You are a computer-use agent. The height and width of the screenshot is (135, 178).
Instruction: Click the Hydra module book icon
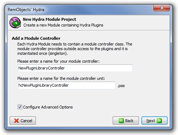point(15,23)
